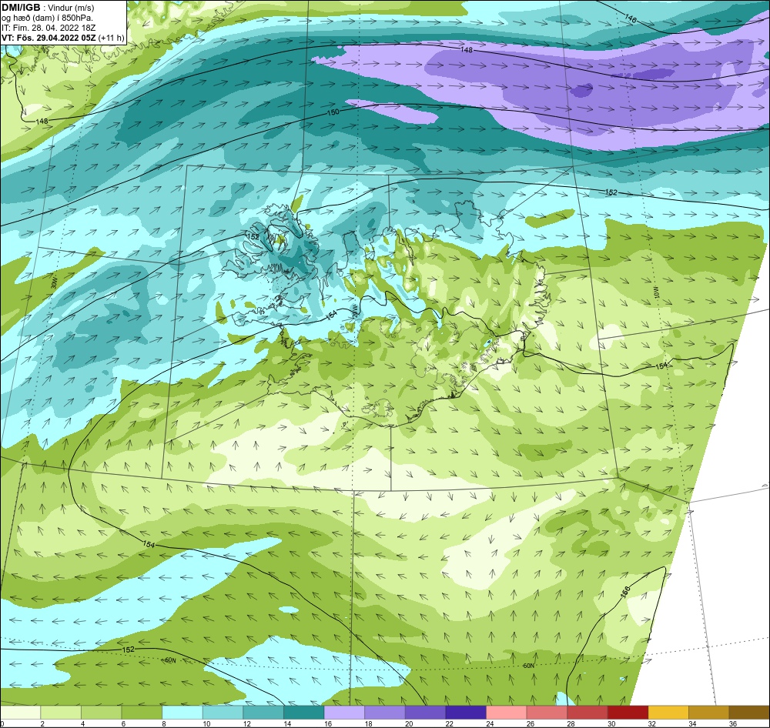Select the legend value '20'
This screenshot has width=770, height=728.
click(x=409, y=723)
